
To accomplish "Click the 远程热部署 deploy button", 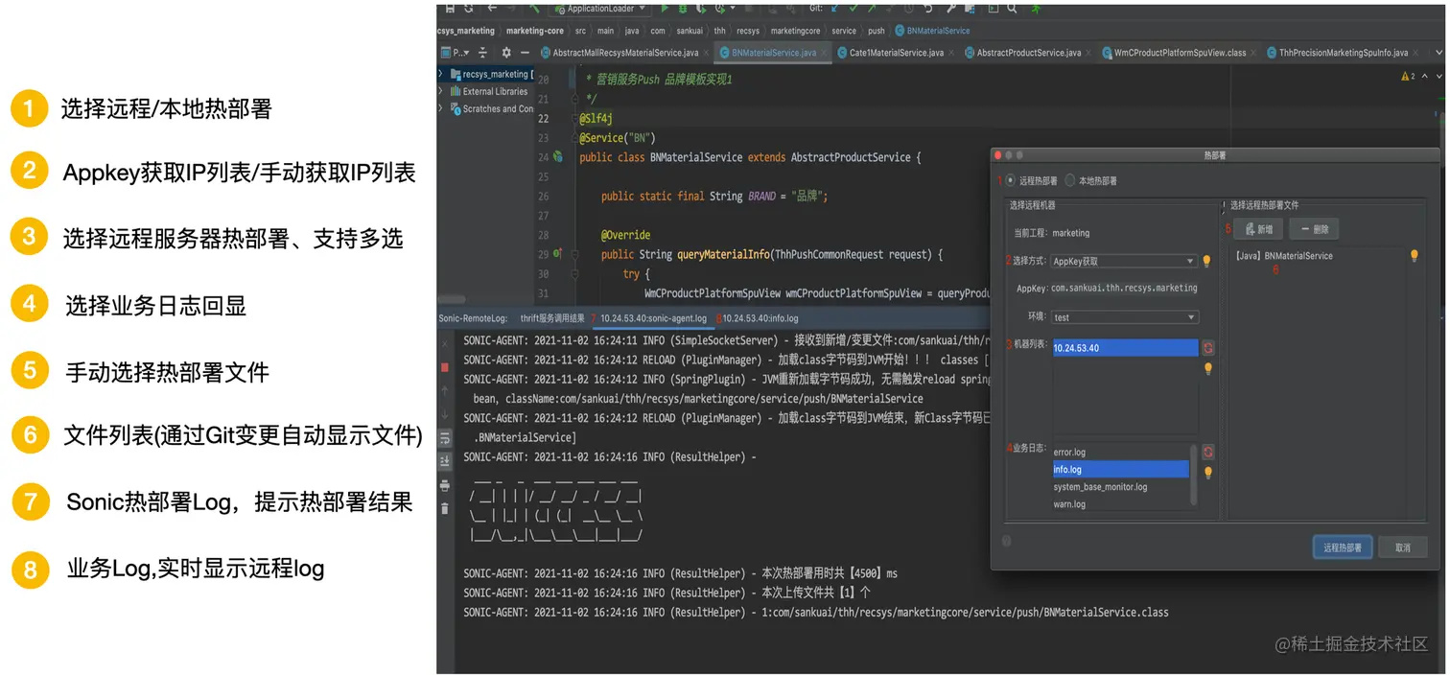I will coord(1342,547).
